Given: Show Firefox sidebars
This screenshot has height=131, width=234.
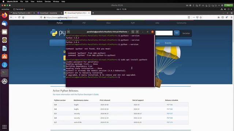Looking at the screenshot, I should pyautogui.click(x=223, y=17).
